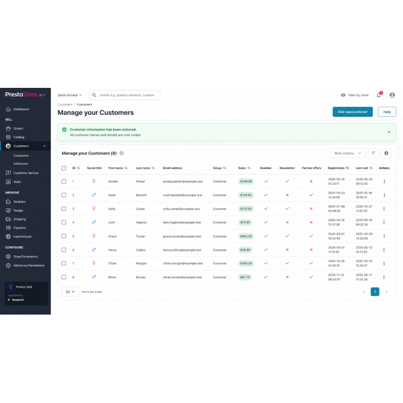This screenshot has height=403, width=403.
Task: Click the next page arrow
Action: pos(386,292)
